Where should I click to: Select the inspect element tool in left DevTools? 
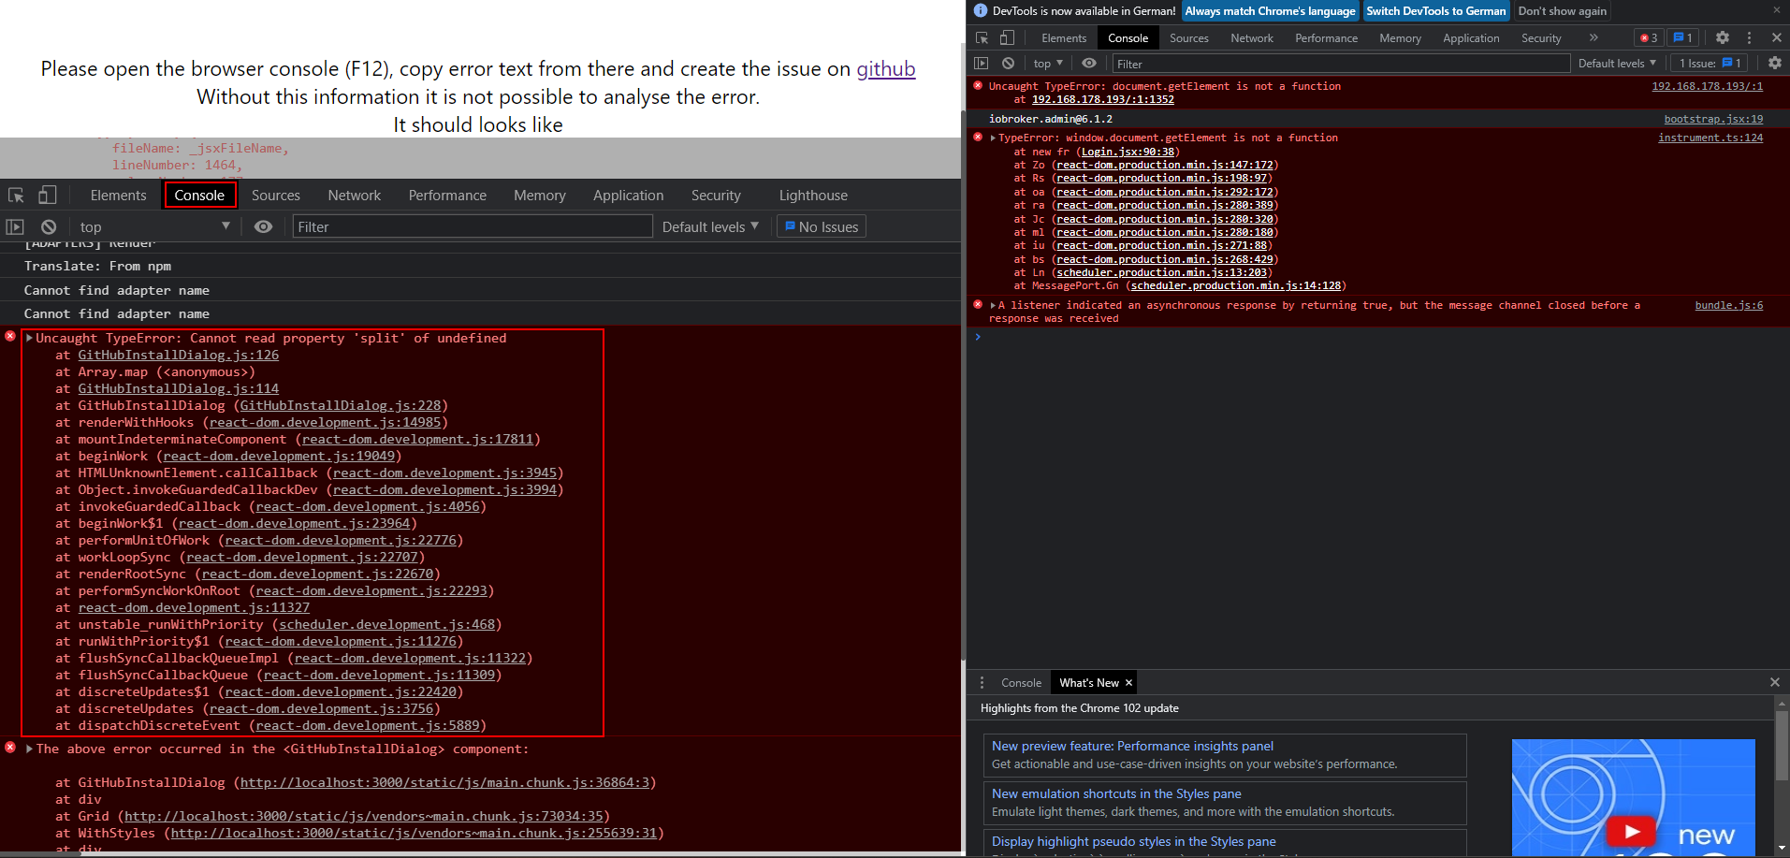(x=16, y=195)
